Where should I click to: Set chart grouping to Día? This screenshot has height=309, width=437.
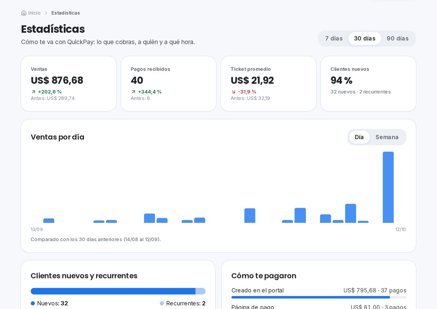359,137
